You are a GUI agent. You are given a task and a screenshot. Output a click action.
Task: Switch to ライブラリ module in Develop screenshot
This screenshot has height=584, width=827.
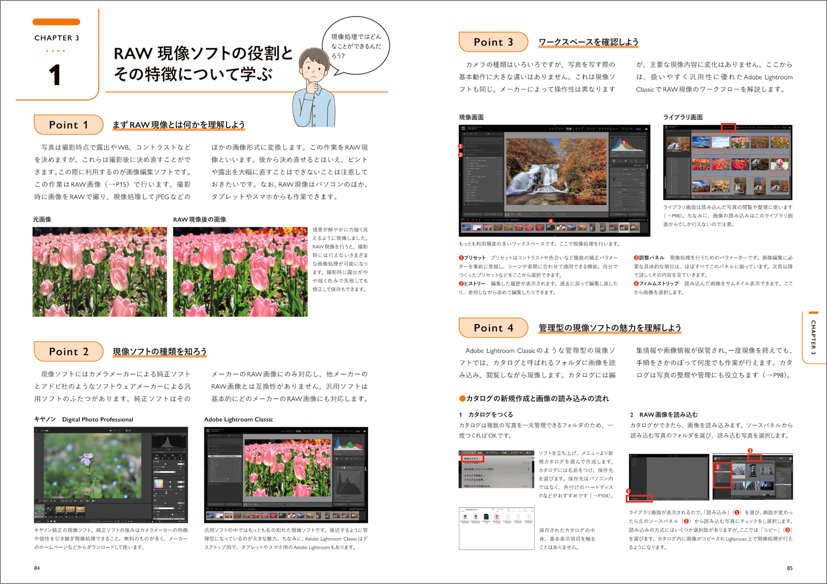tap(556, 129)
